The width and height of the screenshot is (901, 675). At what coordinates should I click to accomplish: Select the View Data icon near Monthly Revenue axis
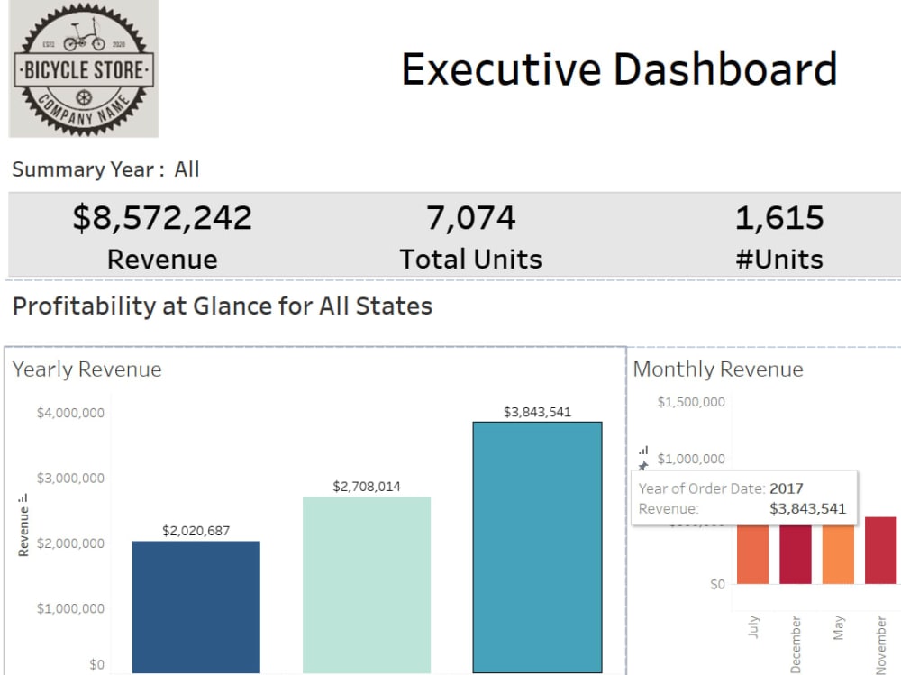(642, 448)
